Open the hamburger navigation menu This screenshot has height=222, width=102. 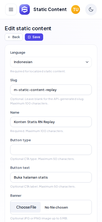(x=11, y=9)
